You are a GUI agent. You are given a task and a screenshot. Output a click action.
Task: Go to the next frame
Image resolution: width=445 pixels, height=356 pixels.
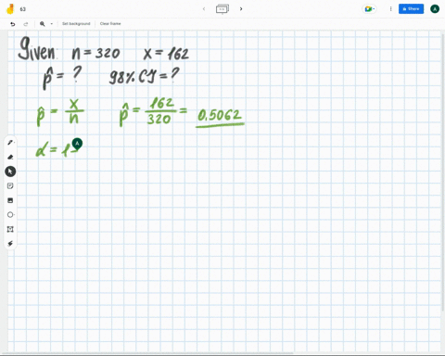[x=241, y=9]
